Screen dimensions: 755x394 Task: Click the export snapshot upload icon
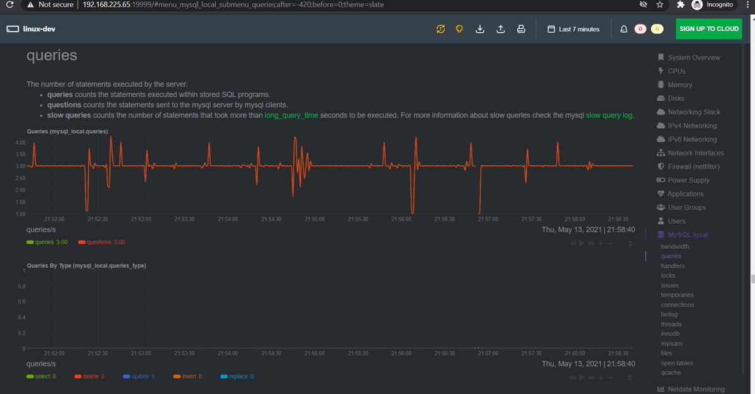click(x=500, y=28)
